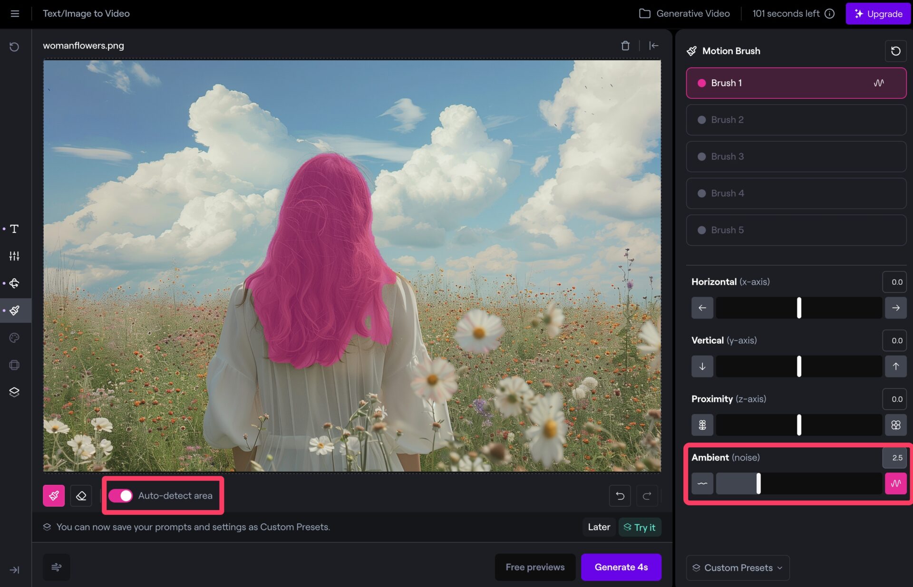This screenshot has width=913, height=587.
Task: Open the camera motion tool in sidebar
Action: pos(14,283)
